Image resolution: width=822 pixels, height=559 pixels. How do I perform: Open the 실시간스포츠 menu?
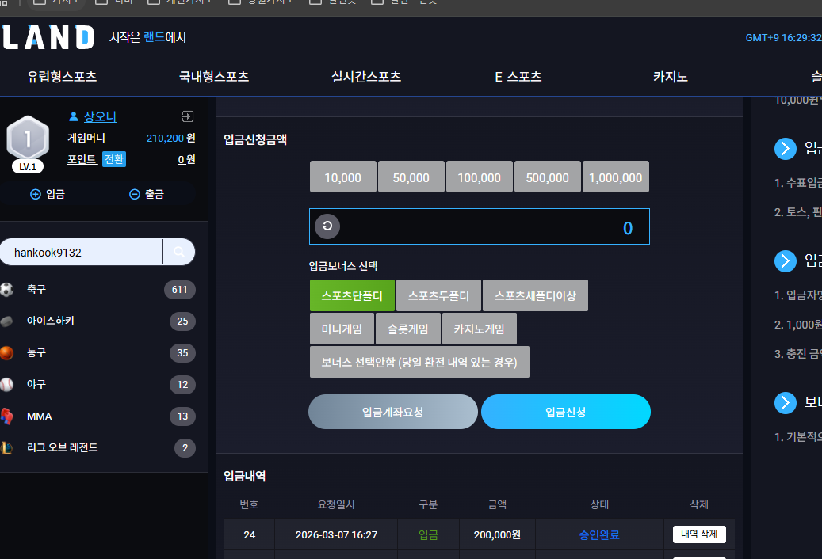366,77
